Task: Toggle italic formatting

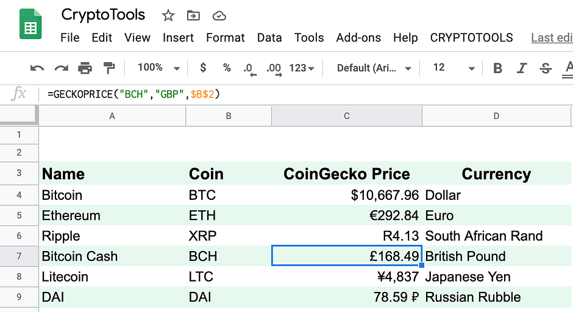Action: pos(522,68)
